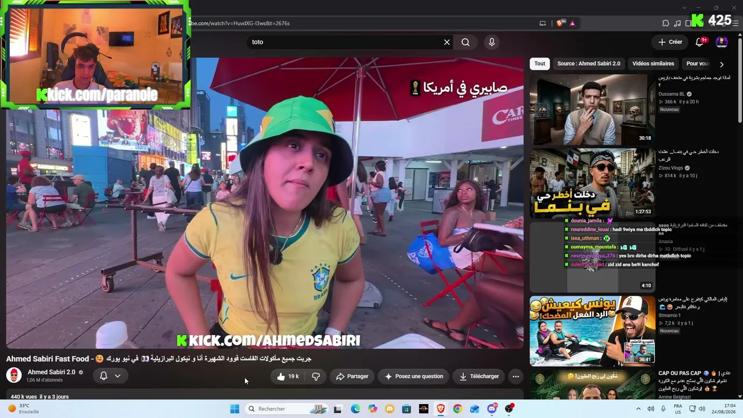Select the 'Vidéos similaires' chip

click(x=653, y=64)
